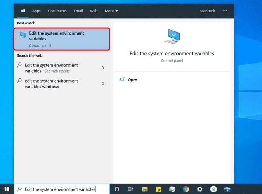
Task: Open Sticky Notes from the taskbar
Action: pyautogui.click(x=158, y=189)
